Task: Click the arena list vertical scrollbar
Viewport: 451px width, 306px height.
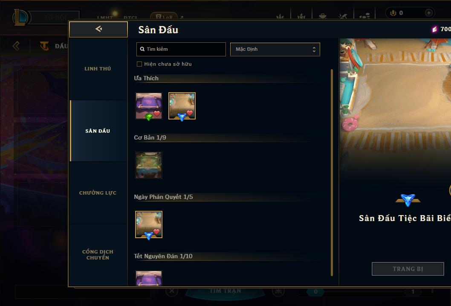Action: tap(332, 172)
